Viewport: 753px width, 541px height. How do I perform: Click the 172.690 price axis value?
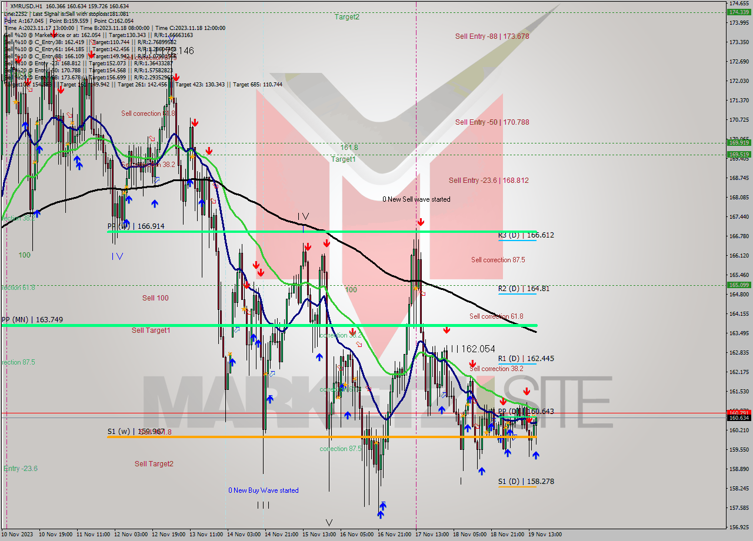click(739, 62)
